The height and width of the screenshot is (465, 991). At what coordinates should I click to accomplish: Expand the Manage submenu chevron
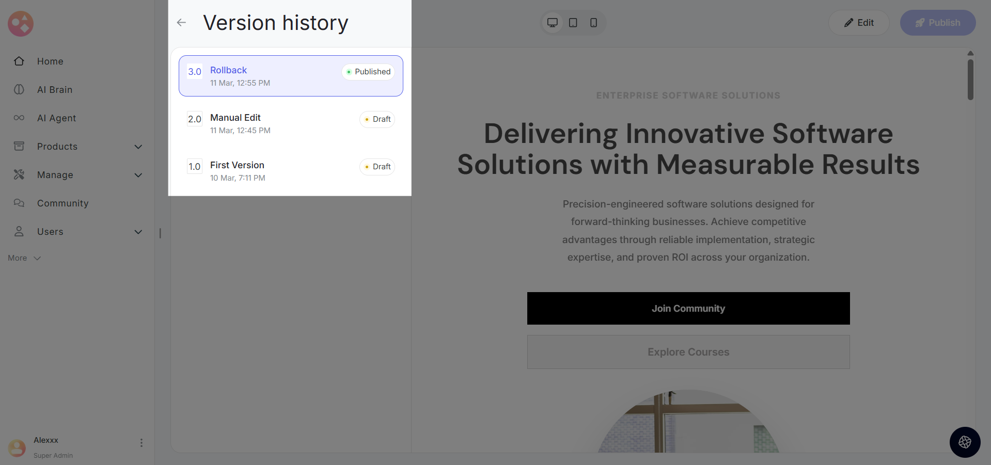click(138, 175)
